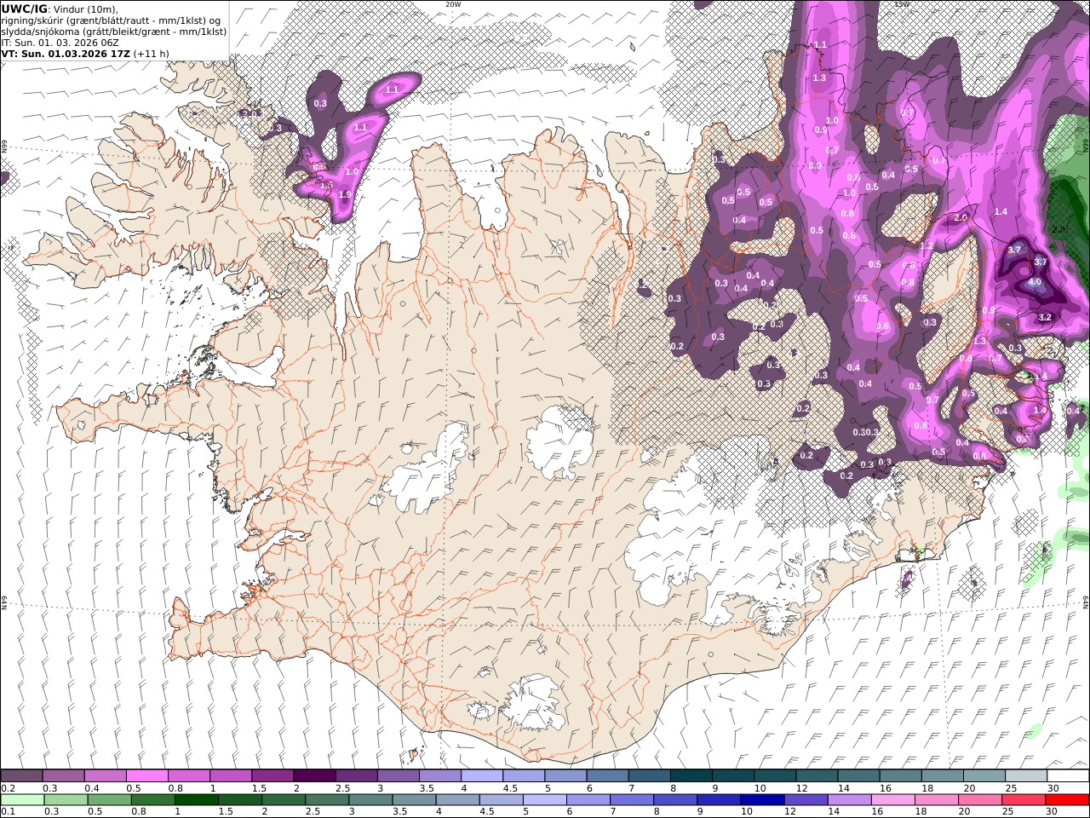1090x818 pixels.
Task: Click the navy blue swatch labeled 10 in lower legend
Action: 761,800
